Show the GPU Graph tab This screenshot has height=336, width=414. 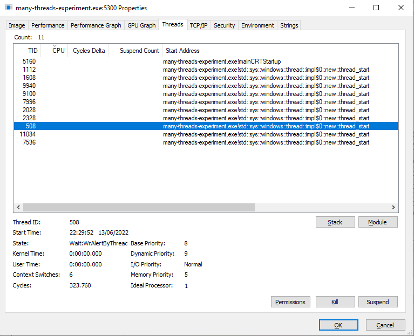click(141, 25)
